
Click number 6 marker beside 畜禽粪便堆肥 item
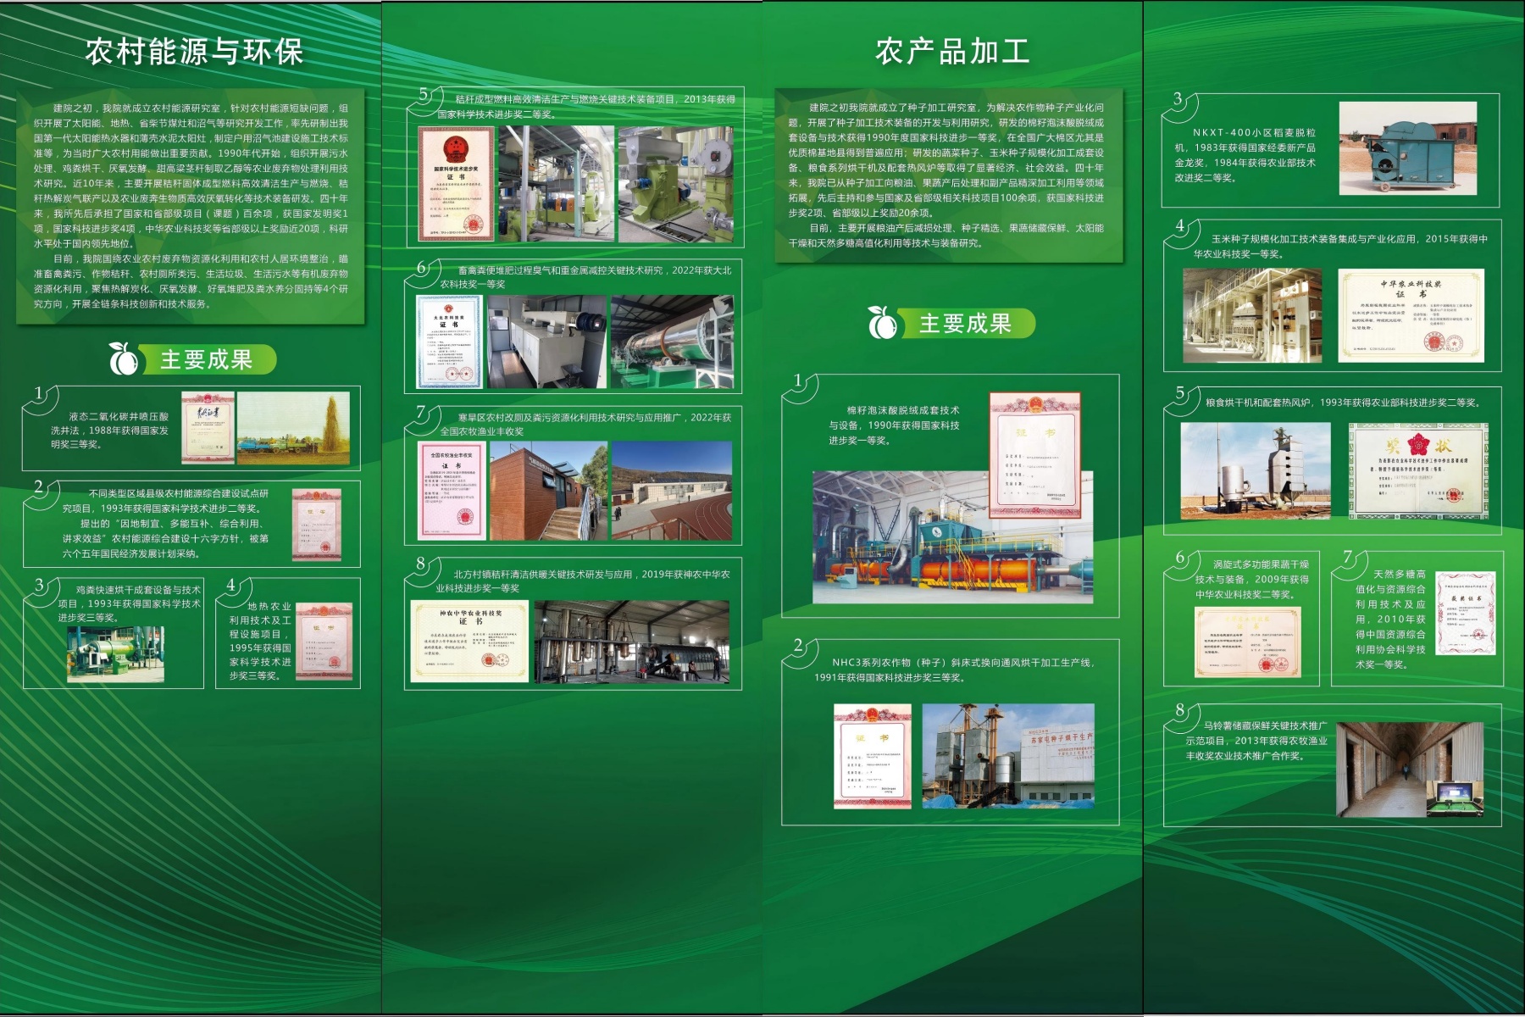pyautogui.click(x=422, y=268)
